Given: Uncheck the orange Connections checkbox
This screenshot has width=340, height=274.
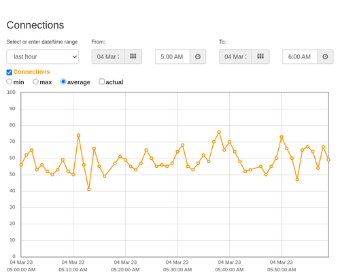Looking at the screenshot, I should [10, 72].
